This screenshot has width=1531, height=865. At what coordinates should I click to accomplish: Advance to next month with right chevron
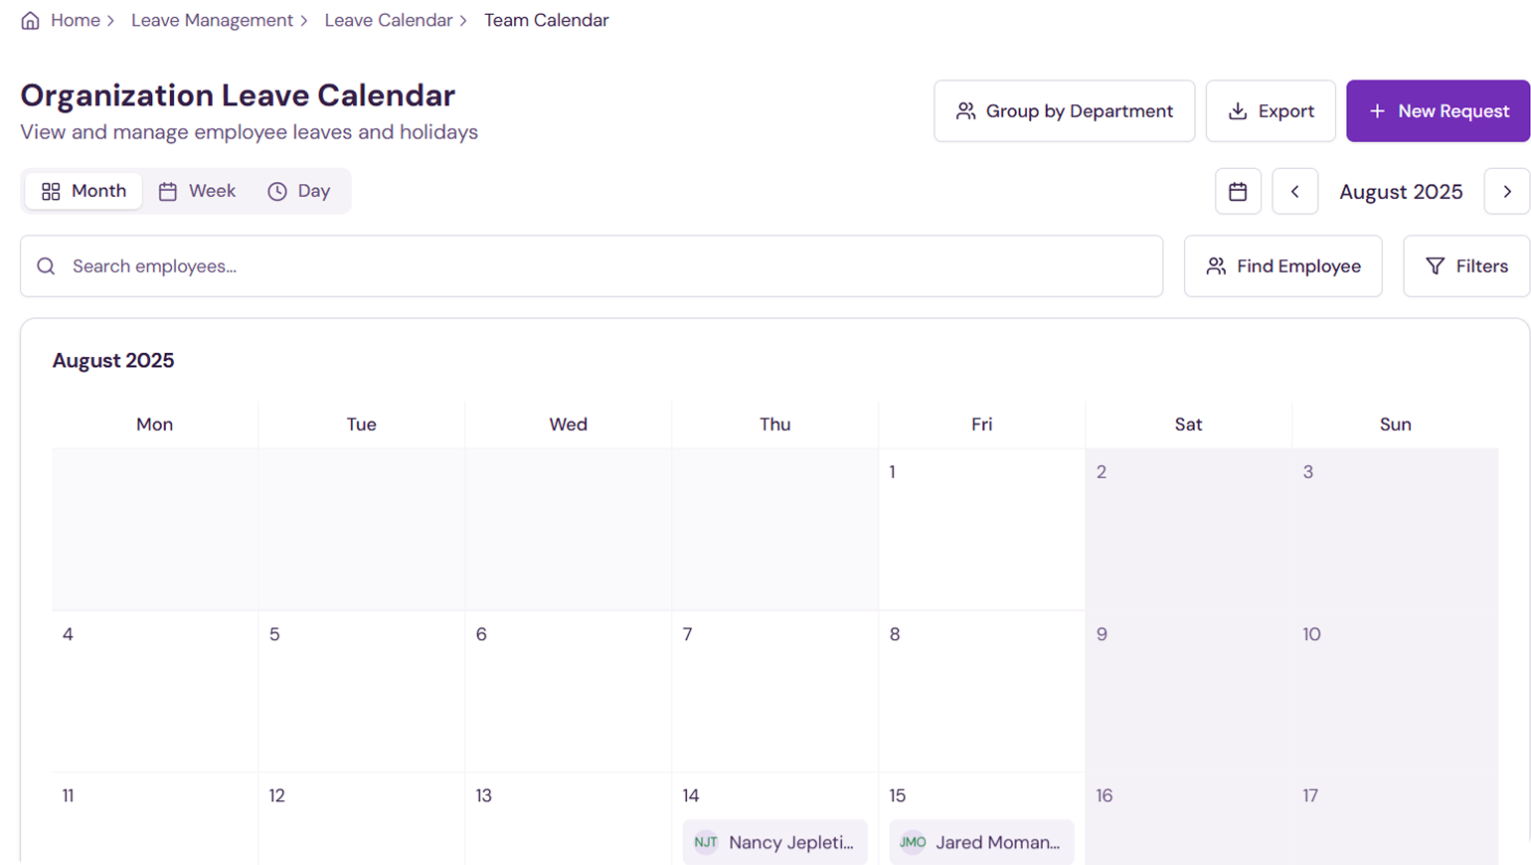pos(1506,192)
